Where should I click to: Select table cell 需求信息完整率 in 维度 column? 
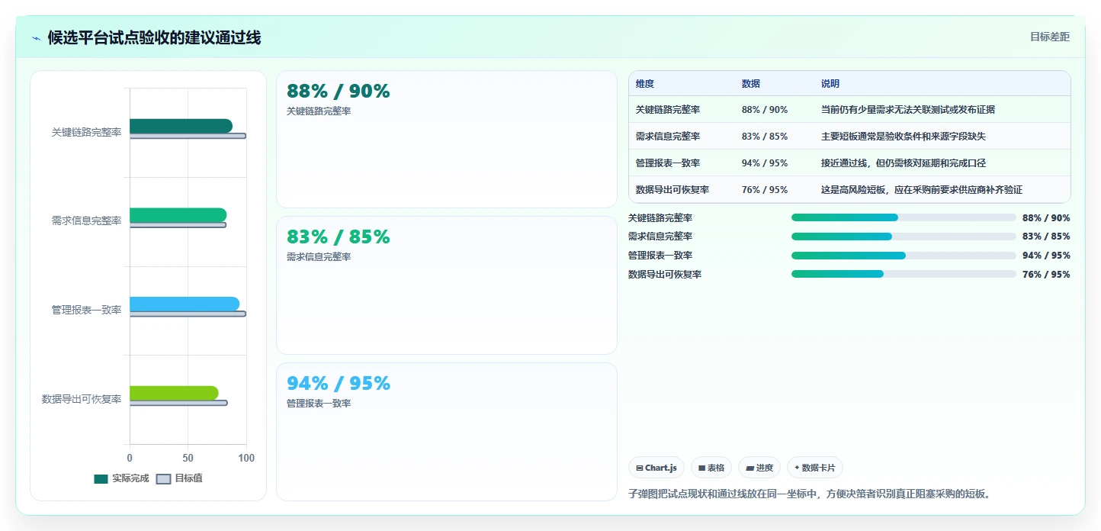668,137
